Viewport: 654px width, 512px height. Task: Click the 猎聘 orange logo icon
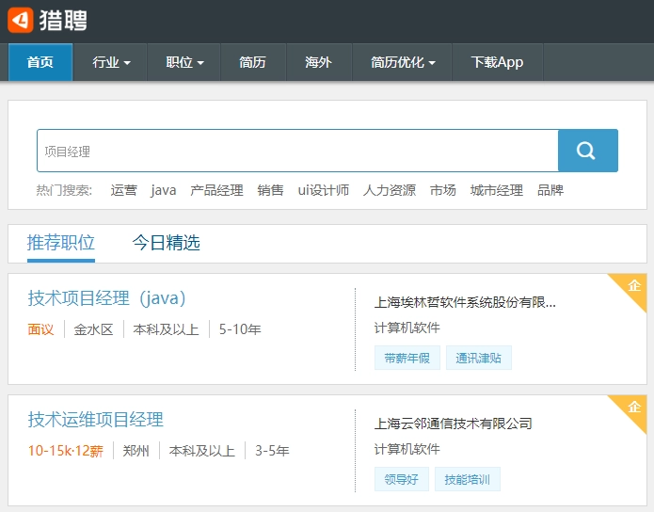point(20,20)
